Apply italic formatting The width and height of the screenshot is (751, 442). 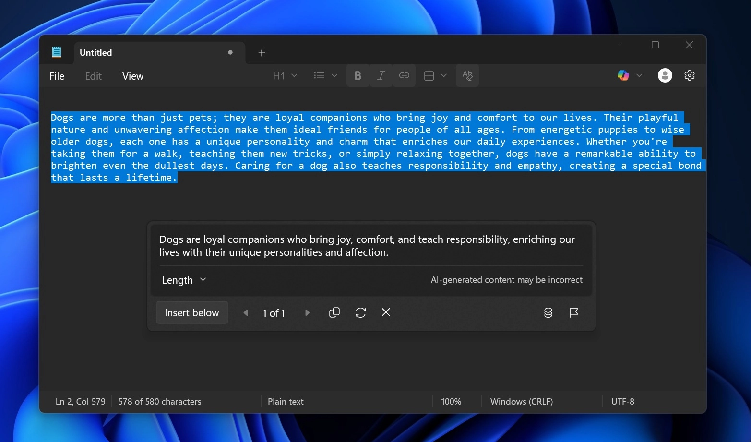[x=381, y=75]
